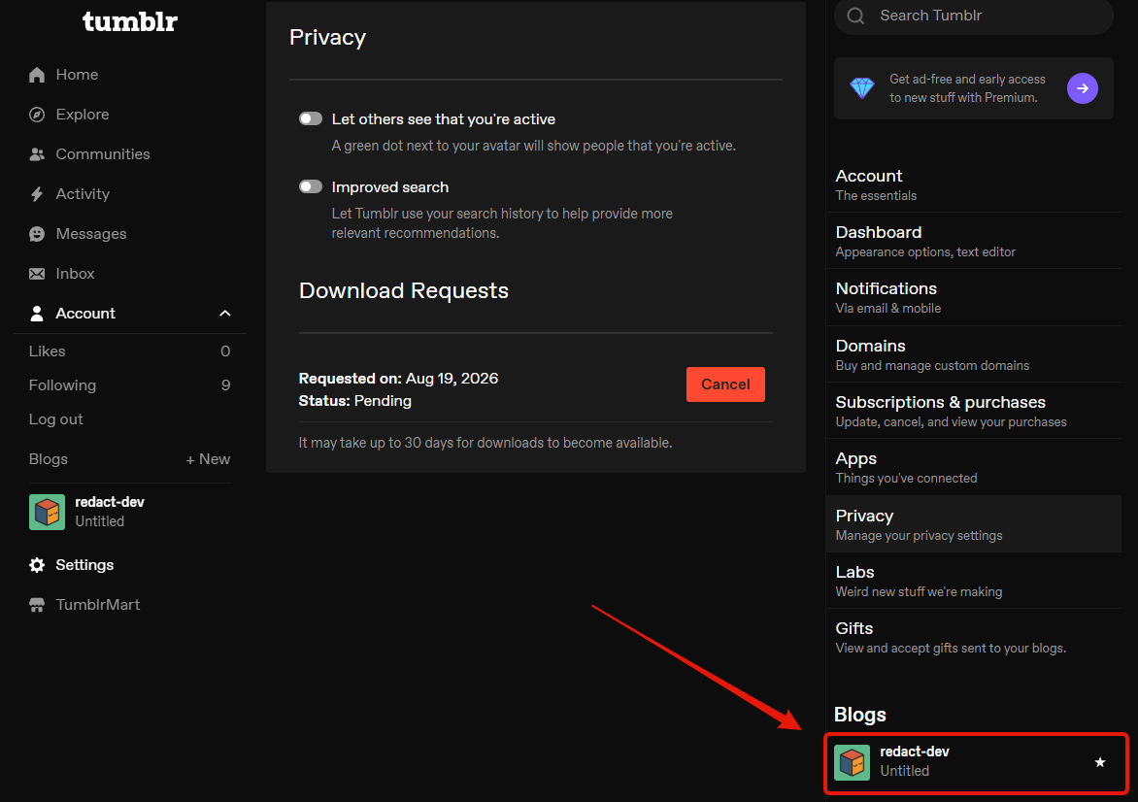Open Communities
Image resolution: width=1138 pixels, height=802 pixels.
point(103,154)
